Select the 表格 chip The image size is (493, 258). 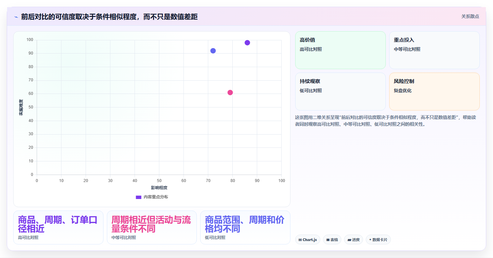click(332, 240)
